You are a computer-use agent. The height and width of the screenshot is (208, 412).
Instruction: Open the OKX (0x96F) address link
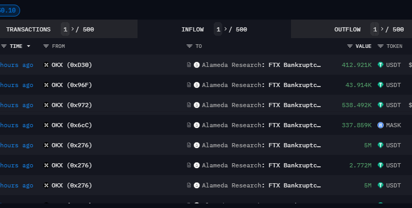tap(72, 85)
